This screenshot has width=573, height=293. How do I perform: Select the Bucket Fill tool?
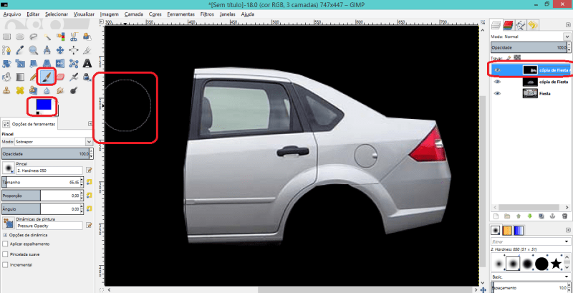point(6,77)
